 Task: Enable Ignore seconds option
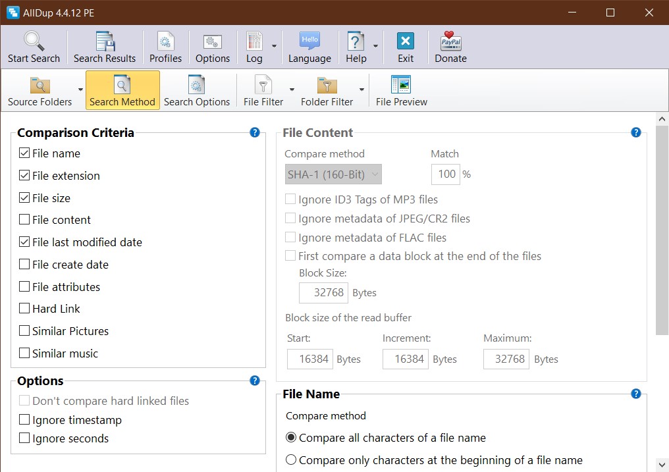click(24, 438)
